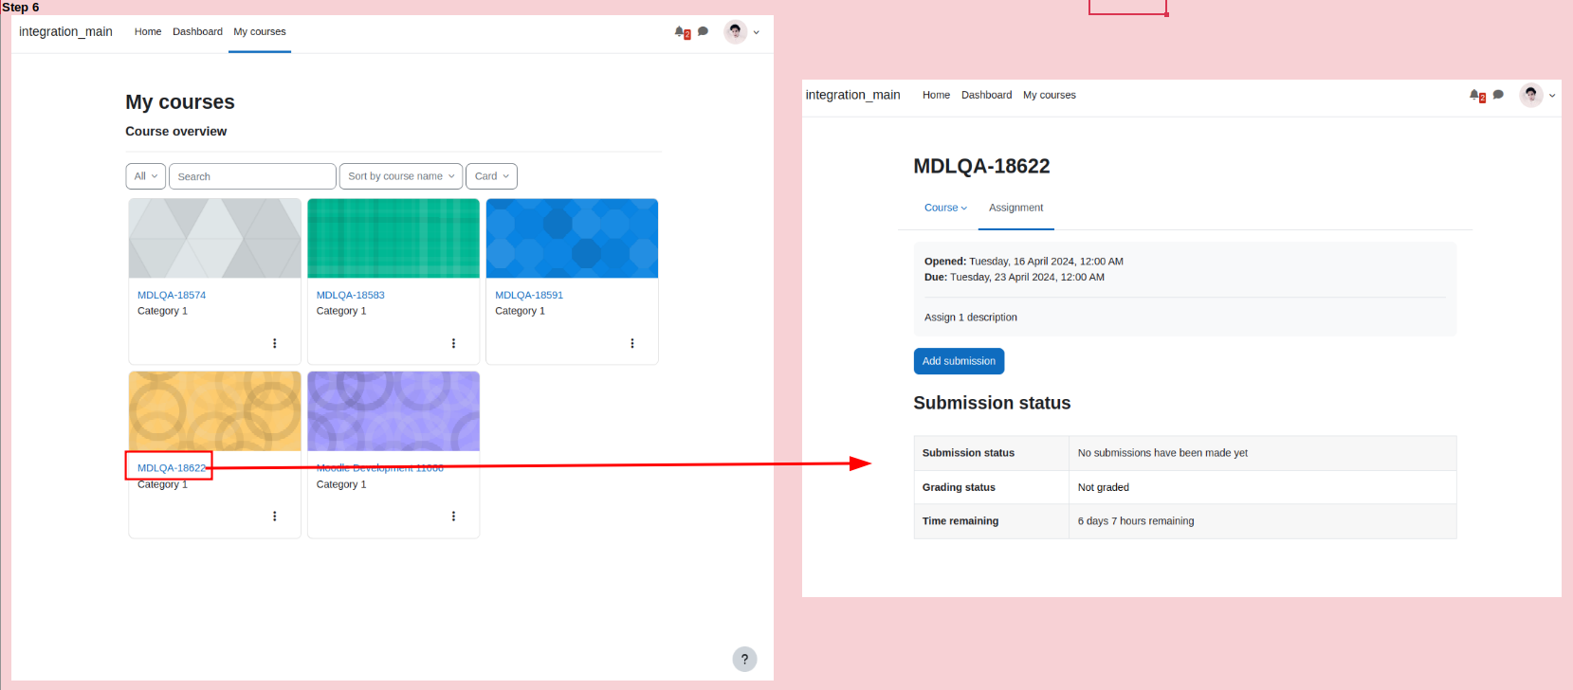Select 'Category 1' under MDLQA-18583
This screenshot has height=690, width=1573.
click(x=341, y=311)
